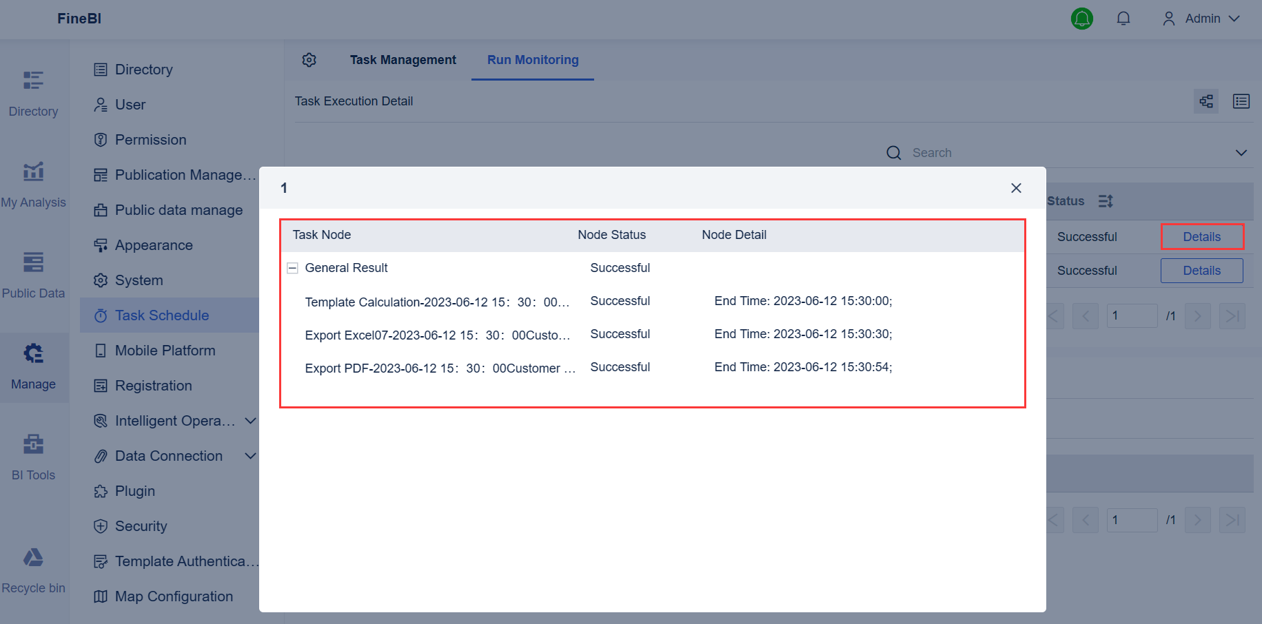Expand the search filter panel chevron
This screenshot has width=1262, height=624.
pyautogui.click(x=1241, y=152)
